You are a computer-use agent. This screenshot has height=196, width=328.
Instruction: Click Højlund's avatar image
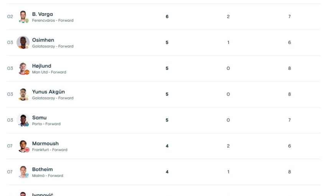click(23, 68)
